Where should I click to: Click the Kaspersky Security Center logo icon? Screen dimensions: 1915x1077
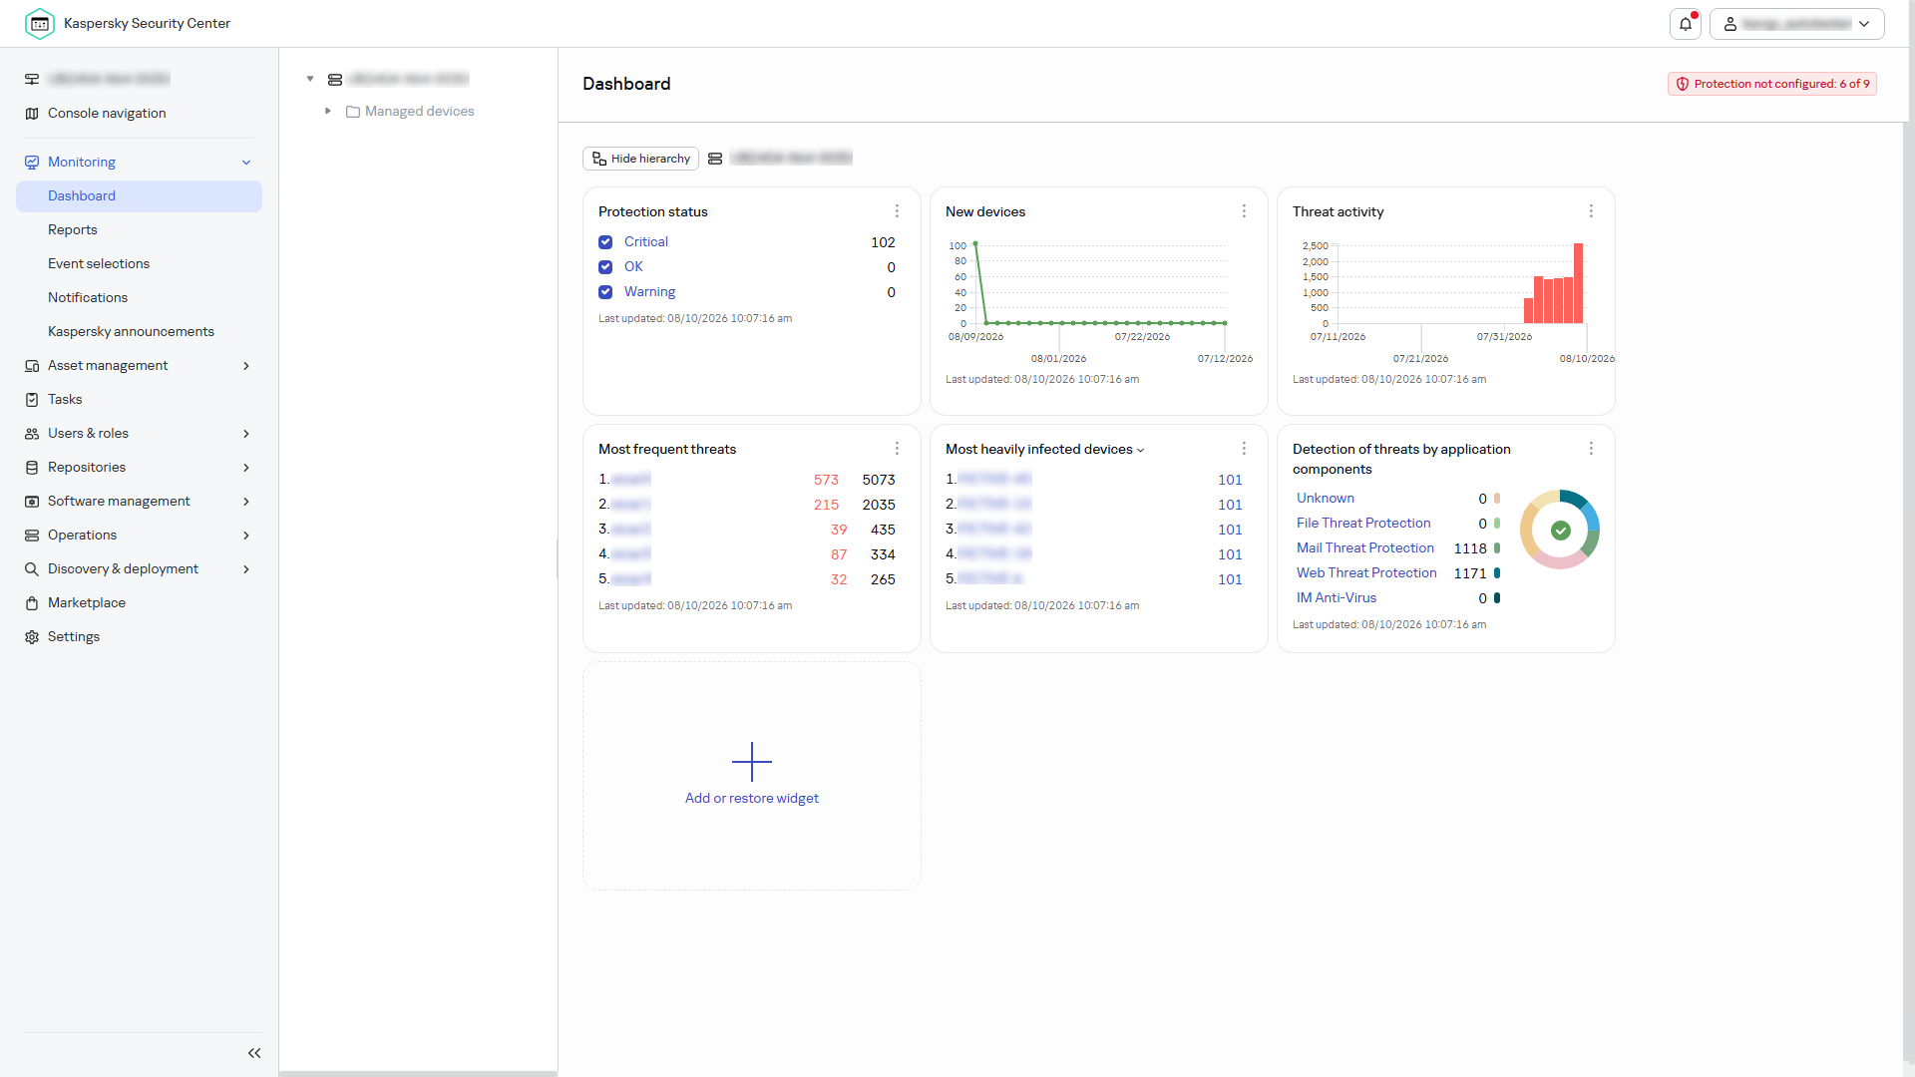tap(40, 23)
